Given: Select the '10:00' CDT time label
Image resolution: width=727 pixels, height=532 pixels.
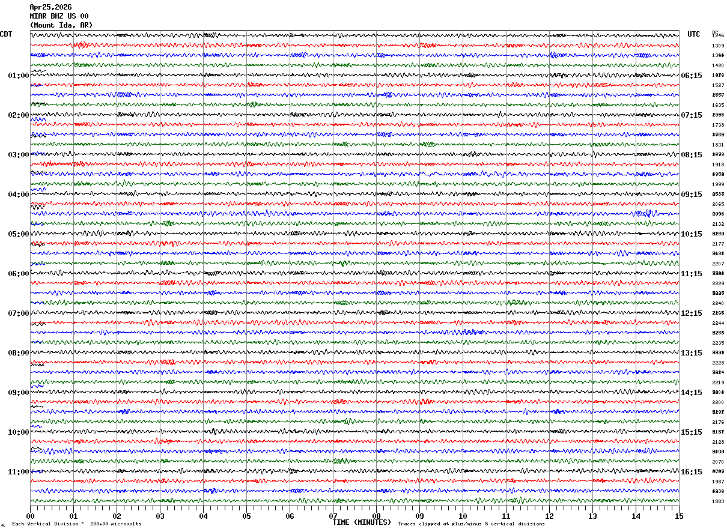Looking at the screenshot, I should [18, 432].
